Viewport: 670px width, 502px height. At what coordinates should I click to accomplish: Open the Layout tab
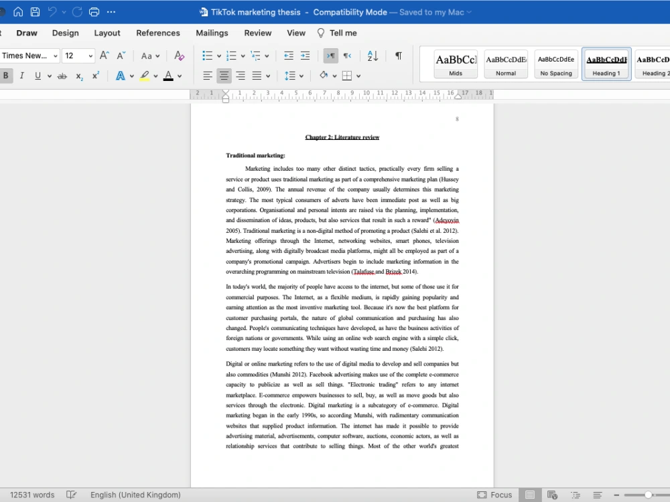(107, 33)
